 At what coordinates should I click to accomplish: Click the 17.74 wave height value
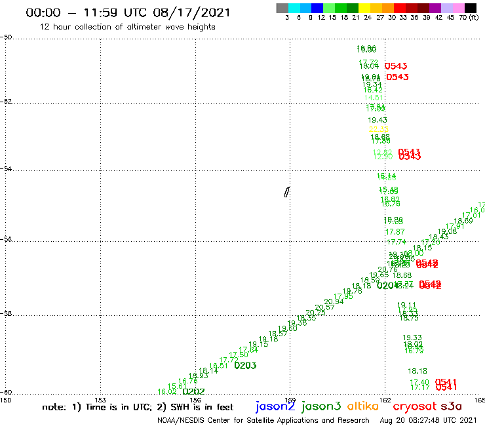tap(397, 242)
